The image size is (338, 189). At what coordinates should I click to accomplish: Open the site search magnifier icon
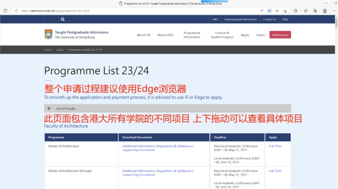click(x=63, y=19)
